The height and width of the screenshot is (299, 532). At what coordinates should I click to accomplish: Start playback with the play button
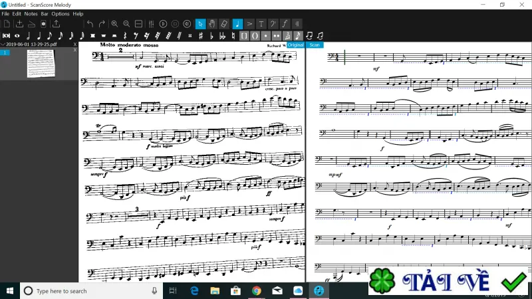coord(163,24)
